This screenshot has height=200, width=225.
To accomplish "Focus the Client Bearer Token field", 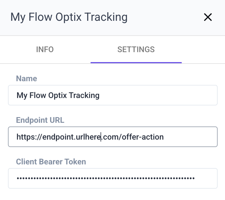I will [113, 178].
